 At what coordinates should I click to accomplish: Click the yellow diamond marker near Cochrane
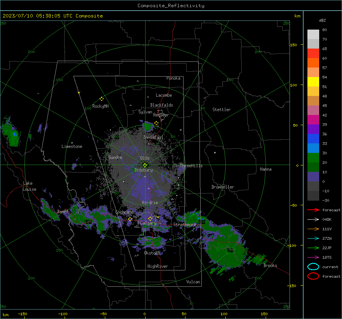coord(130,219)
